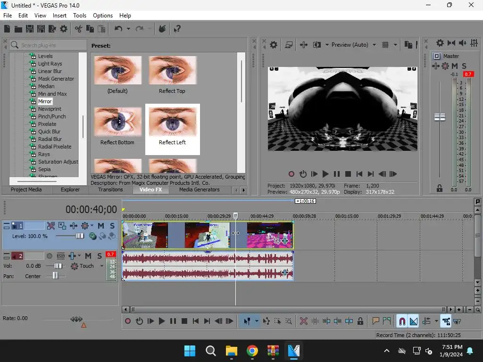Solo video track 1

[x=112, y=226]
